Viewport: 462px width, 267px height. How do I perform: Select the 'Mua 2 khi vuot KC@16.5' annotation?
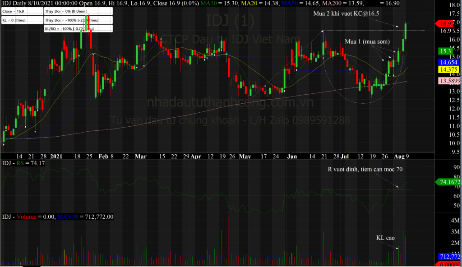[346, 14]
